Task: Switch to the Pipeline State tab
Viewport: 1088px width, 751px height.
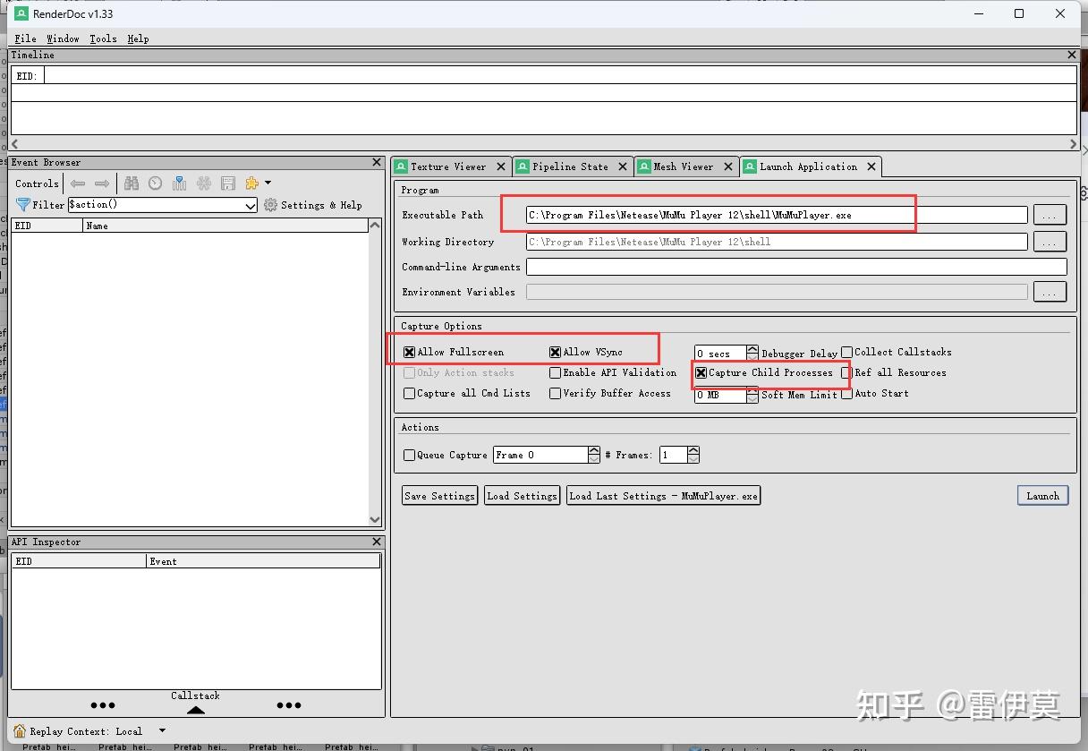Action: pos(570,166)
